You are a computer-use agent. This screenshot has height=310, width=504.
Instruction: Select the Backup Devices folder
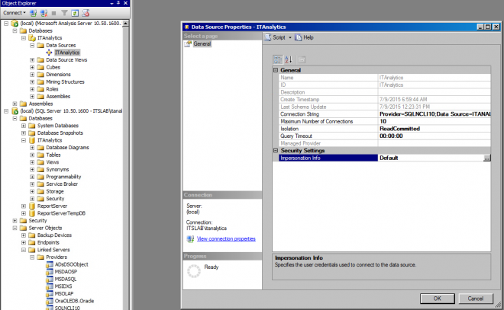click(x=54, y=235)
